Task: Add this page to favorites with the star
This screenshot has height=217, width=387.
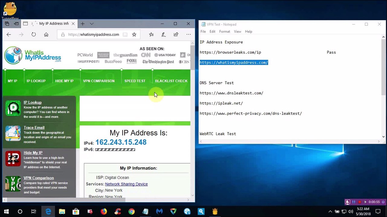Action: [x=134, y=35]
